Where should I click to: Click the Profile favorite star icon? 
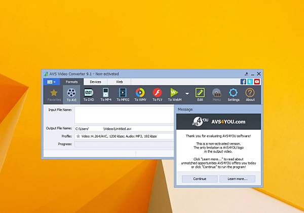point(78,136)
